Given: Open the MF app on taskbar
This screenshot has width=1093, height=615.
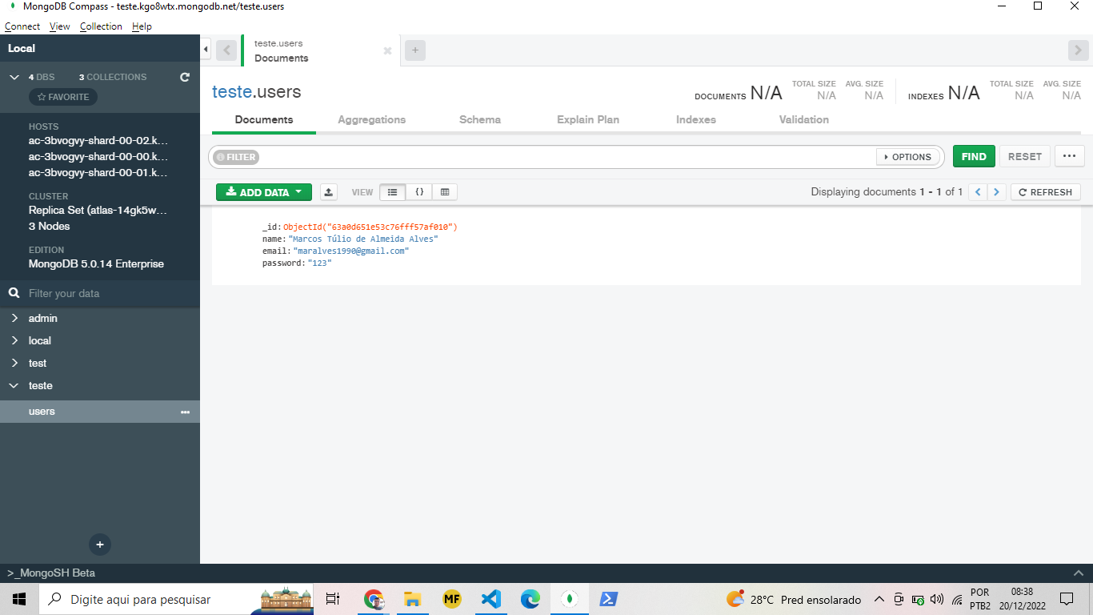Looking at the screenshot, I should [x=452, y=599].
